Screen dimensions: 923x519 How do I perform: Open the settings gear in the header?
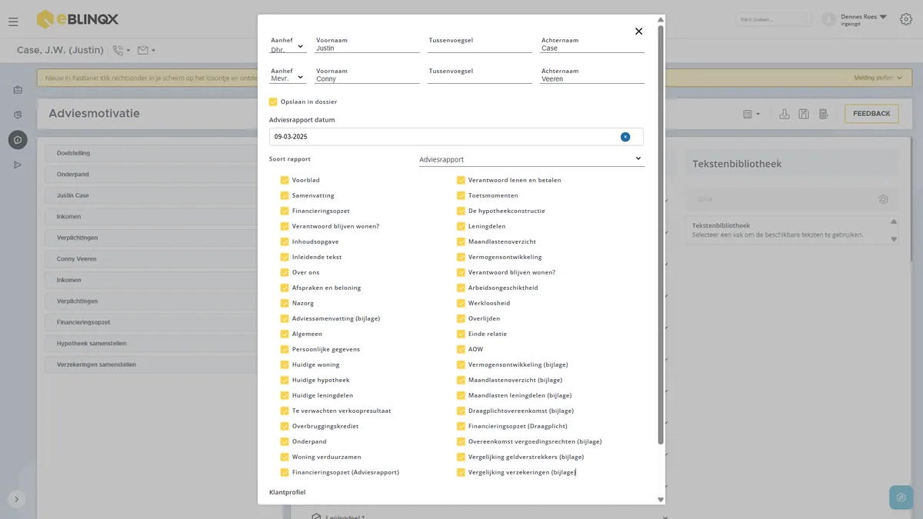click(x=906, y=19)
